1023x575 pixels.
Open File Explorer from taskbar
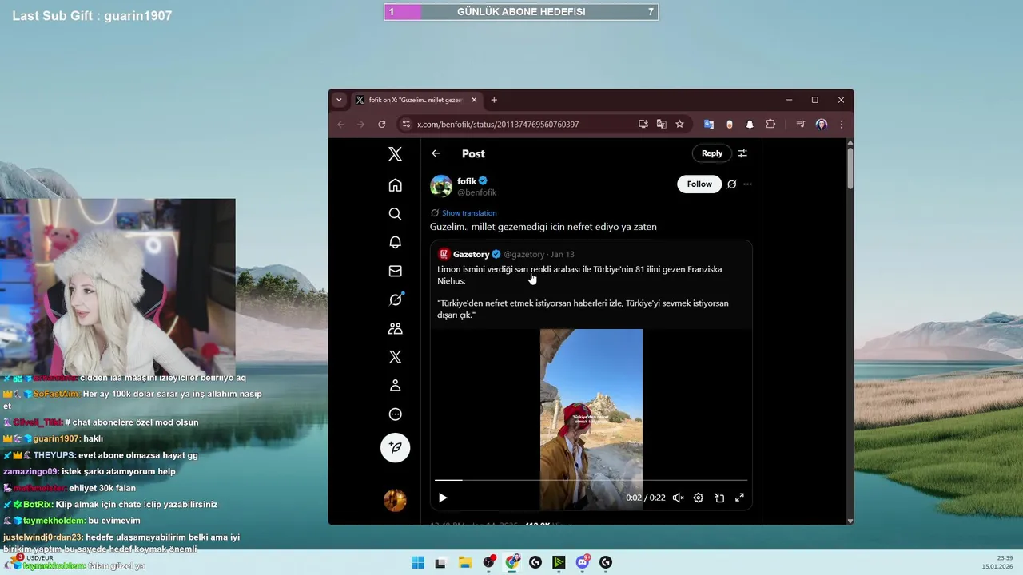(464, 562)
